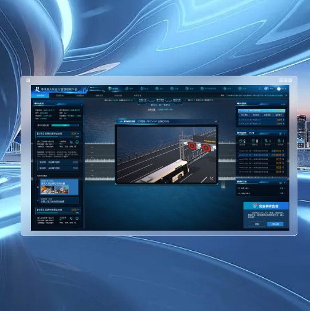Click the first of four buttons under the cyan row
Viewport: 310px width, 311px height.
(244, 115)
